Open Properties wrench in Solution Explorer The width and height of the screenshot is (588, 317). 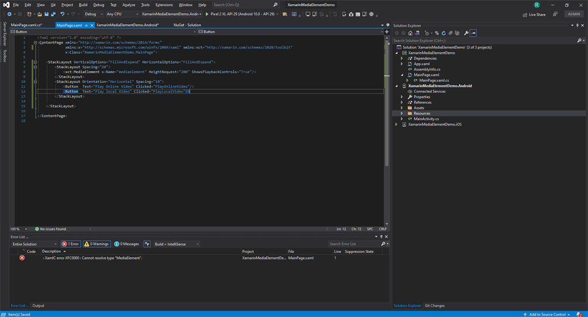pos(466,33)
